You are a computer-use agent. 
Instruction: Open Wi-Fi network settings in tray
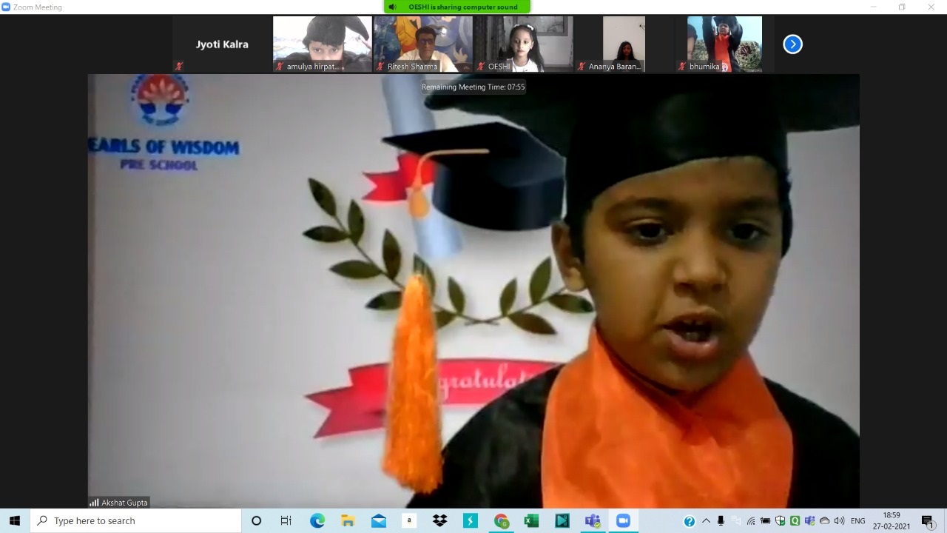tap(751, 521)
